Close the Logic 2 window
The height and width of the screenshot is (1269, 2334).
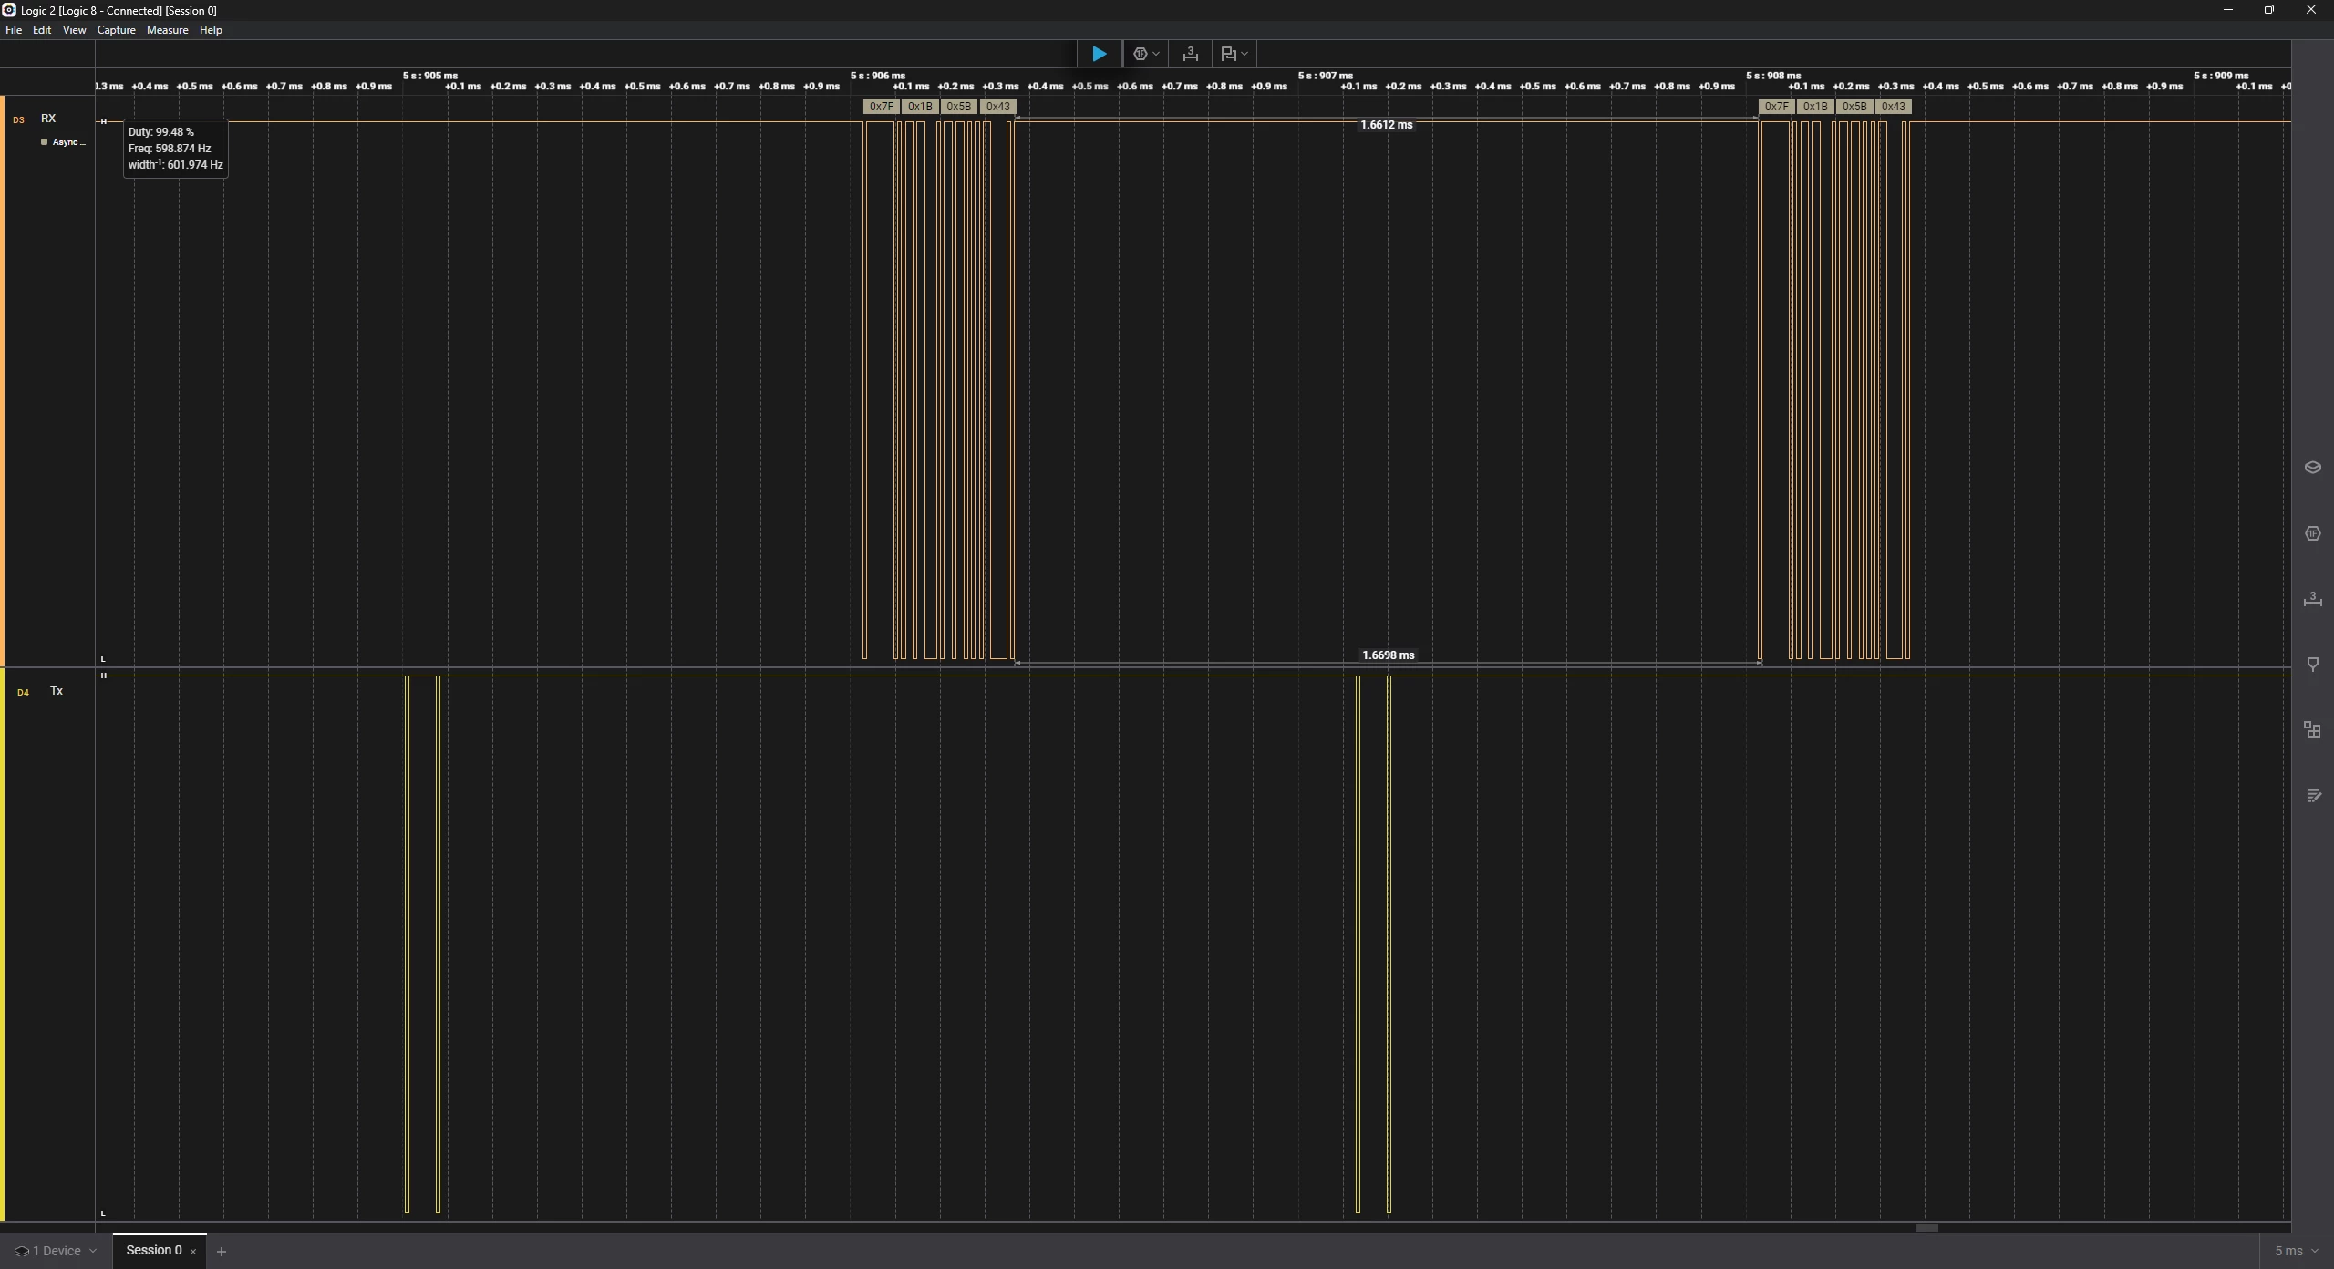[x=2311, y=10]
